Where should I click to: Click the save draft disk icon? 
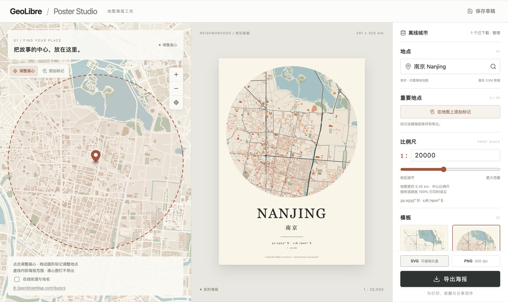pos(470,11)
